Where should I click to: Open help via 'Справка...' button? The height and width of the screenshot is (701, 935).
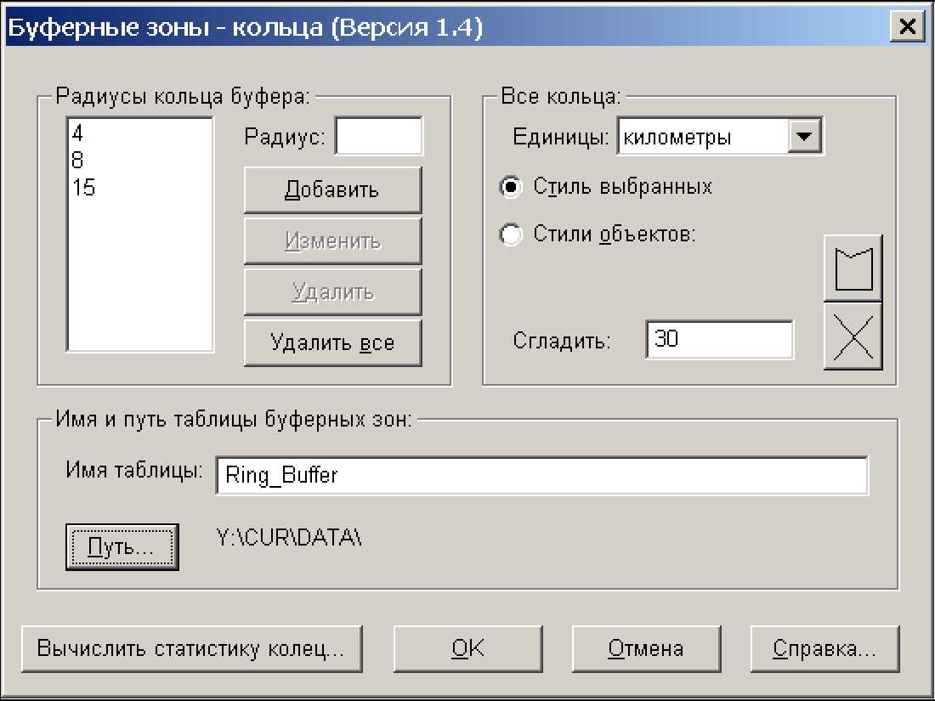pyautogui.click(x=824, y=649)
